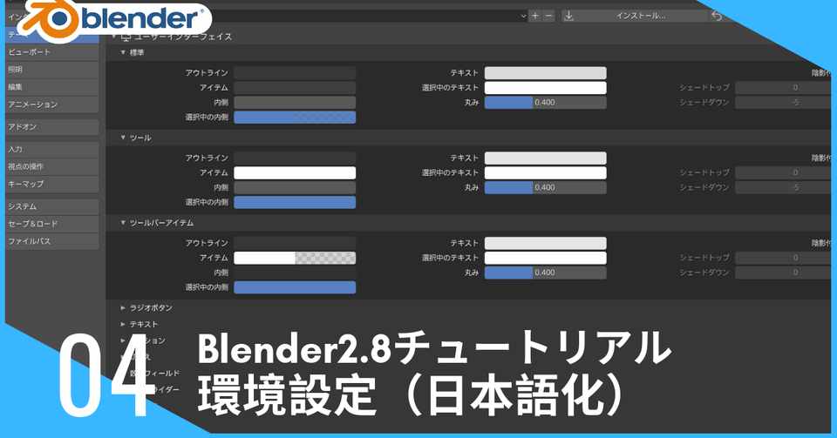837x438 pixels.
Task: Pick 標準 アイテム color swatch
Action: tap(295, 87)
